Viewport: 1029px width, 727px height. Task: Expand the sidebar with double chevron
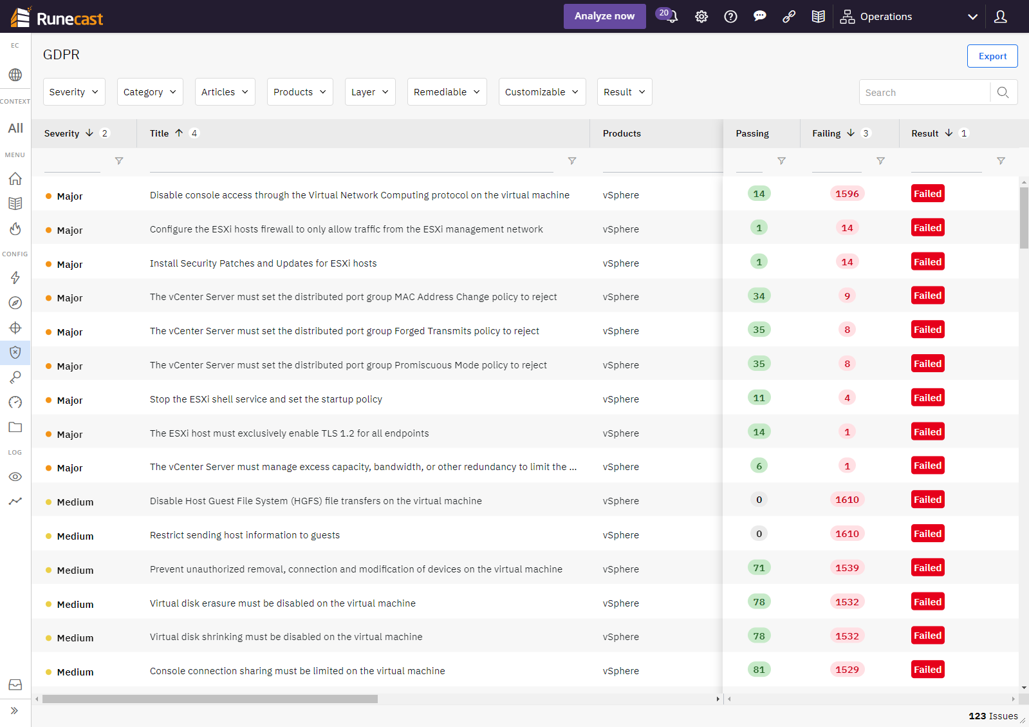coord(15,711)
